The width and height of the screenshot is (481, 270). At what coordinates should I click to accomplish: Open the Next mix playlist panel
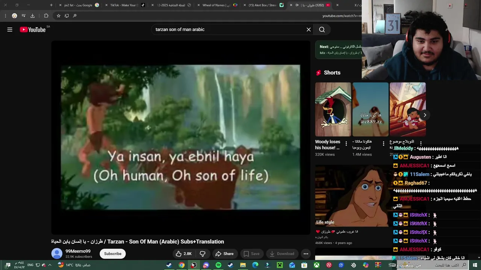(x=339, y=49)
